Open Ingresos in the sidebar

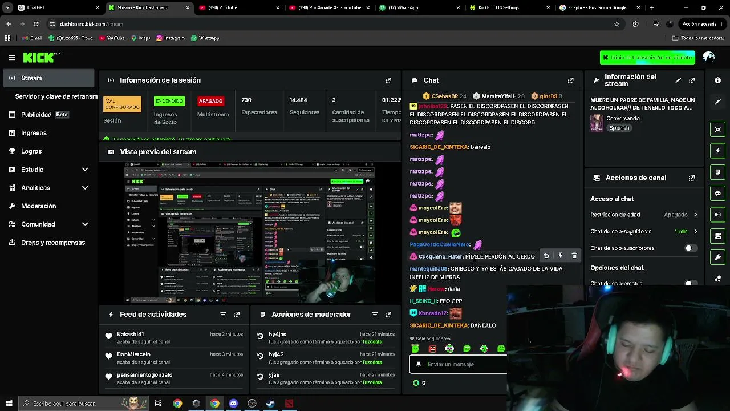tap(48, 133)
